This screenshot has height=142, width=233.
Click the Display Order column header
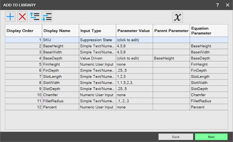point(24,31)
